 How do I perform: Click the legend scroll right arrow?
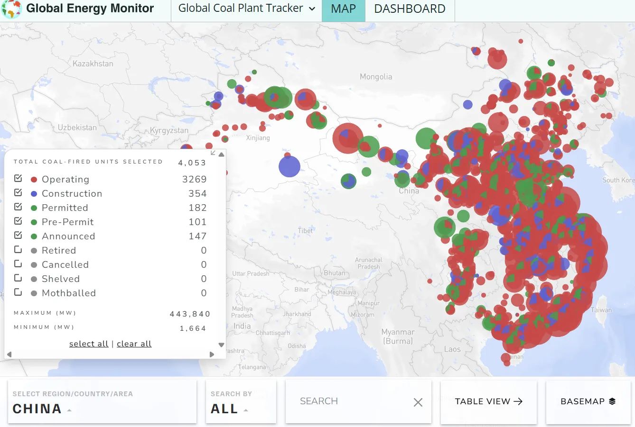click(x=212, y=354)
